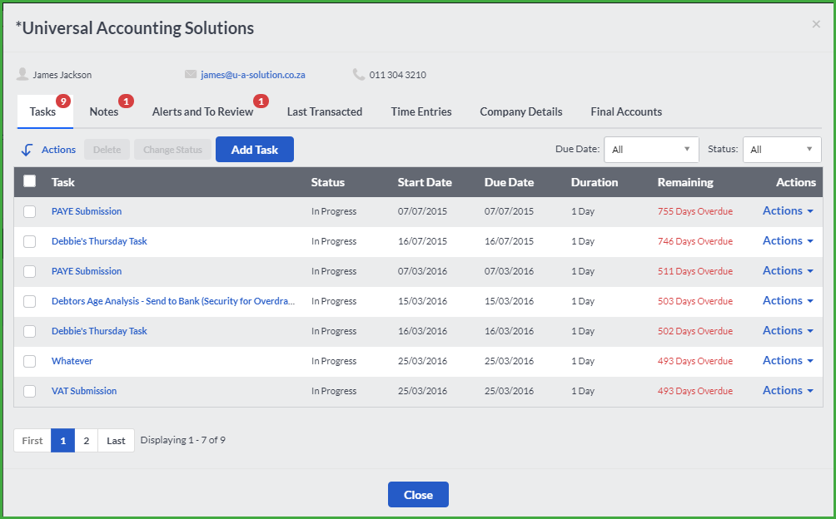The image size is (836, 519).
Task: Open the Last Transacted tab
Action: pyautogui.click(x=325, y=111)
